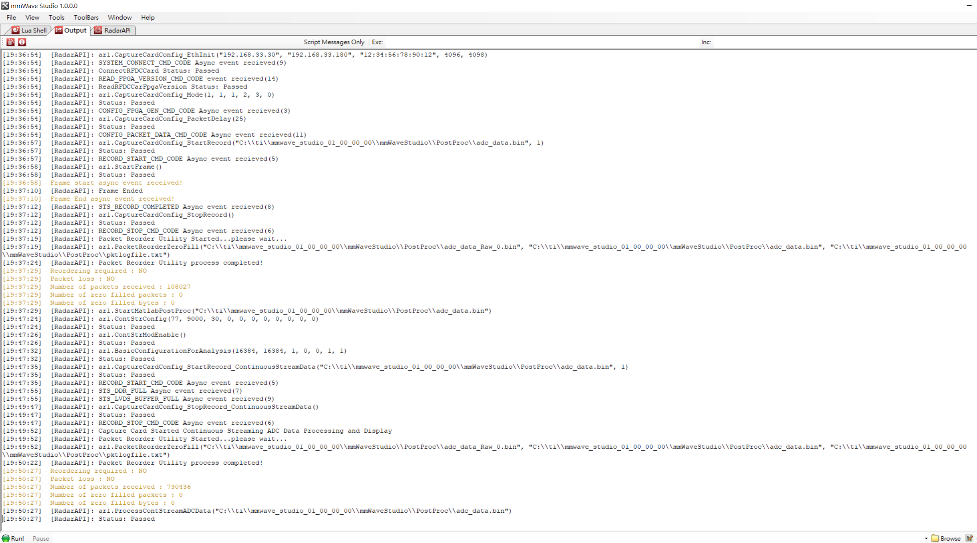Click the ar1.StartMatlabPostProc log line
Viewport: 977px width, 543px height.
247,311
